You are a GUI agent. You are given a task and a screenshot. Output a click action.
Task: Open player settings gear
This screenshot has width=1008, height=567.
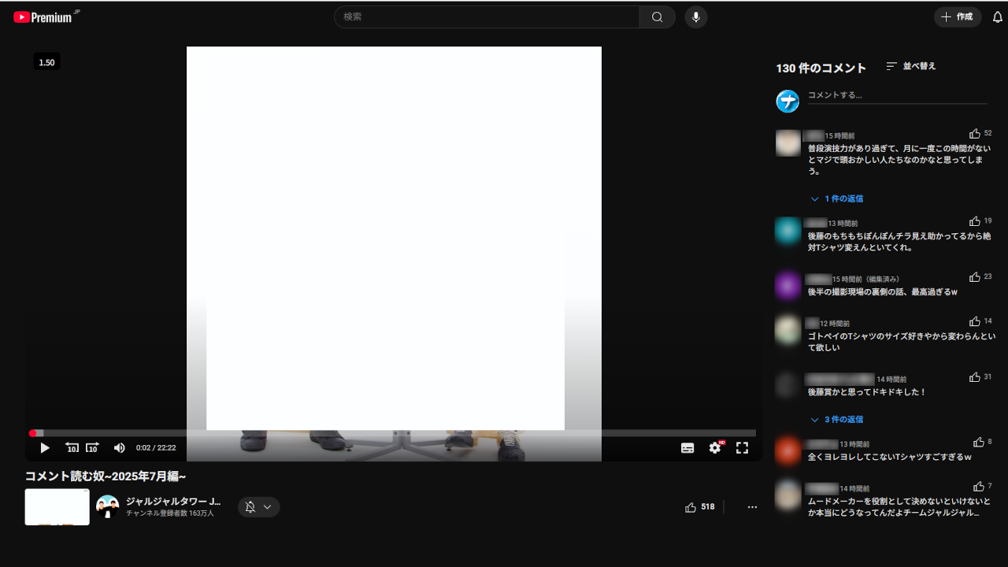point(715,447)
